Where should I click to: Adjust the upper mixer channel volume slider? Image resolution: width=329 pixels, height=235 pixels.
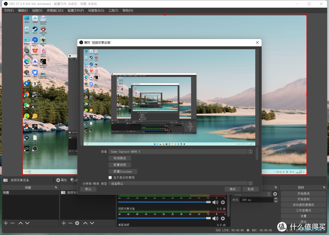tap(164, 202)
